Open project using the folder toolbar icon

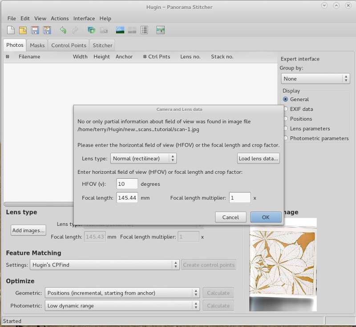23,30
